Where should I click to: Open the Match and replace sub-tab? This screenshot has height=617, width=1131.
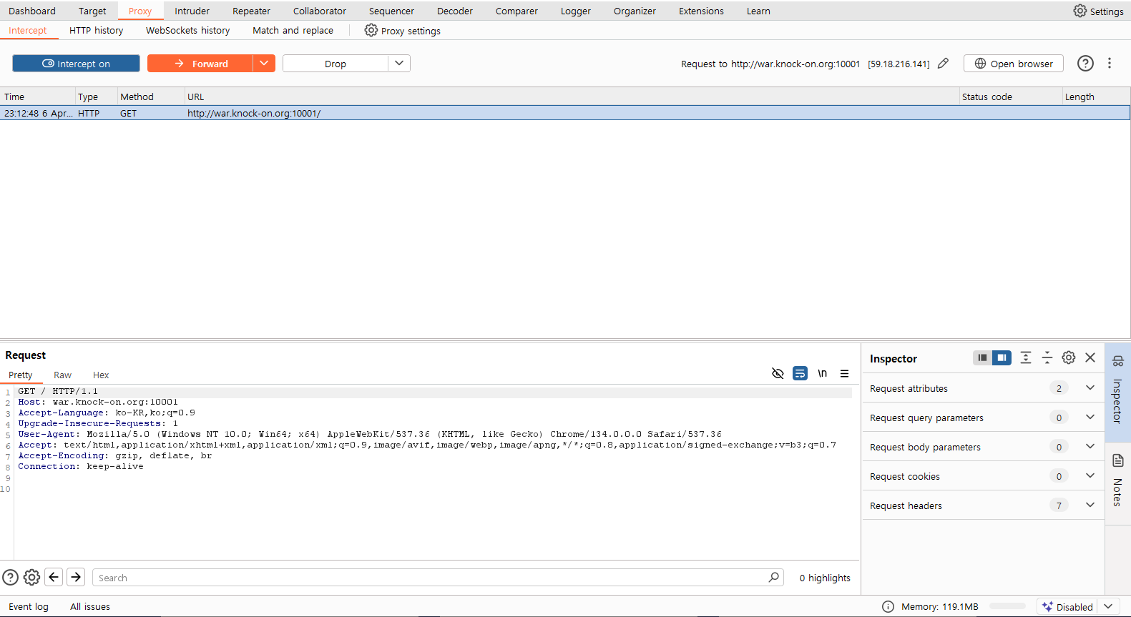(x=293, y=30)
